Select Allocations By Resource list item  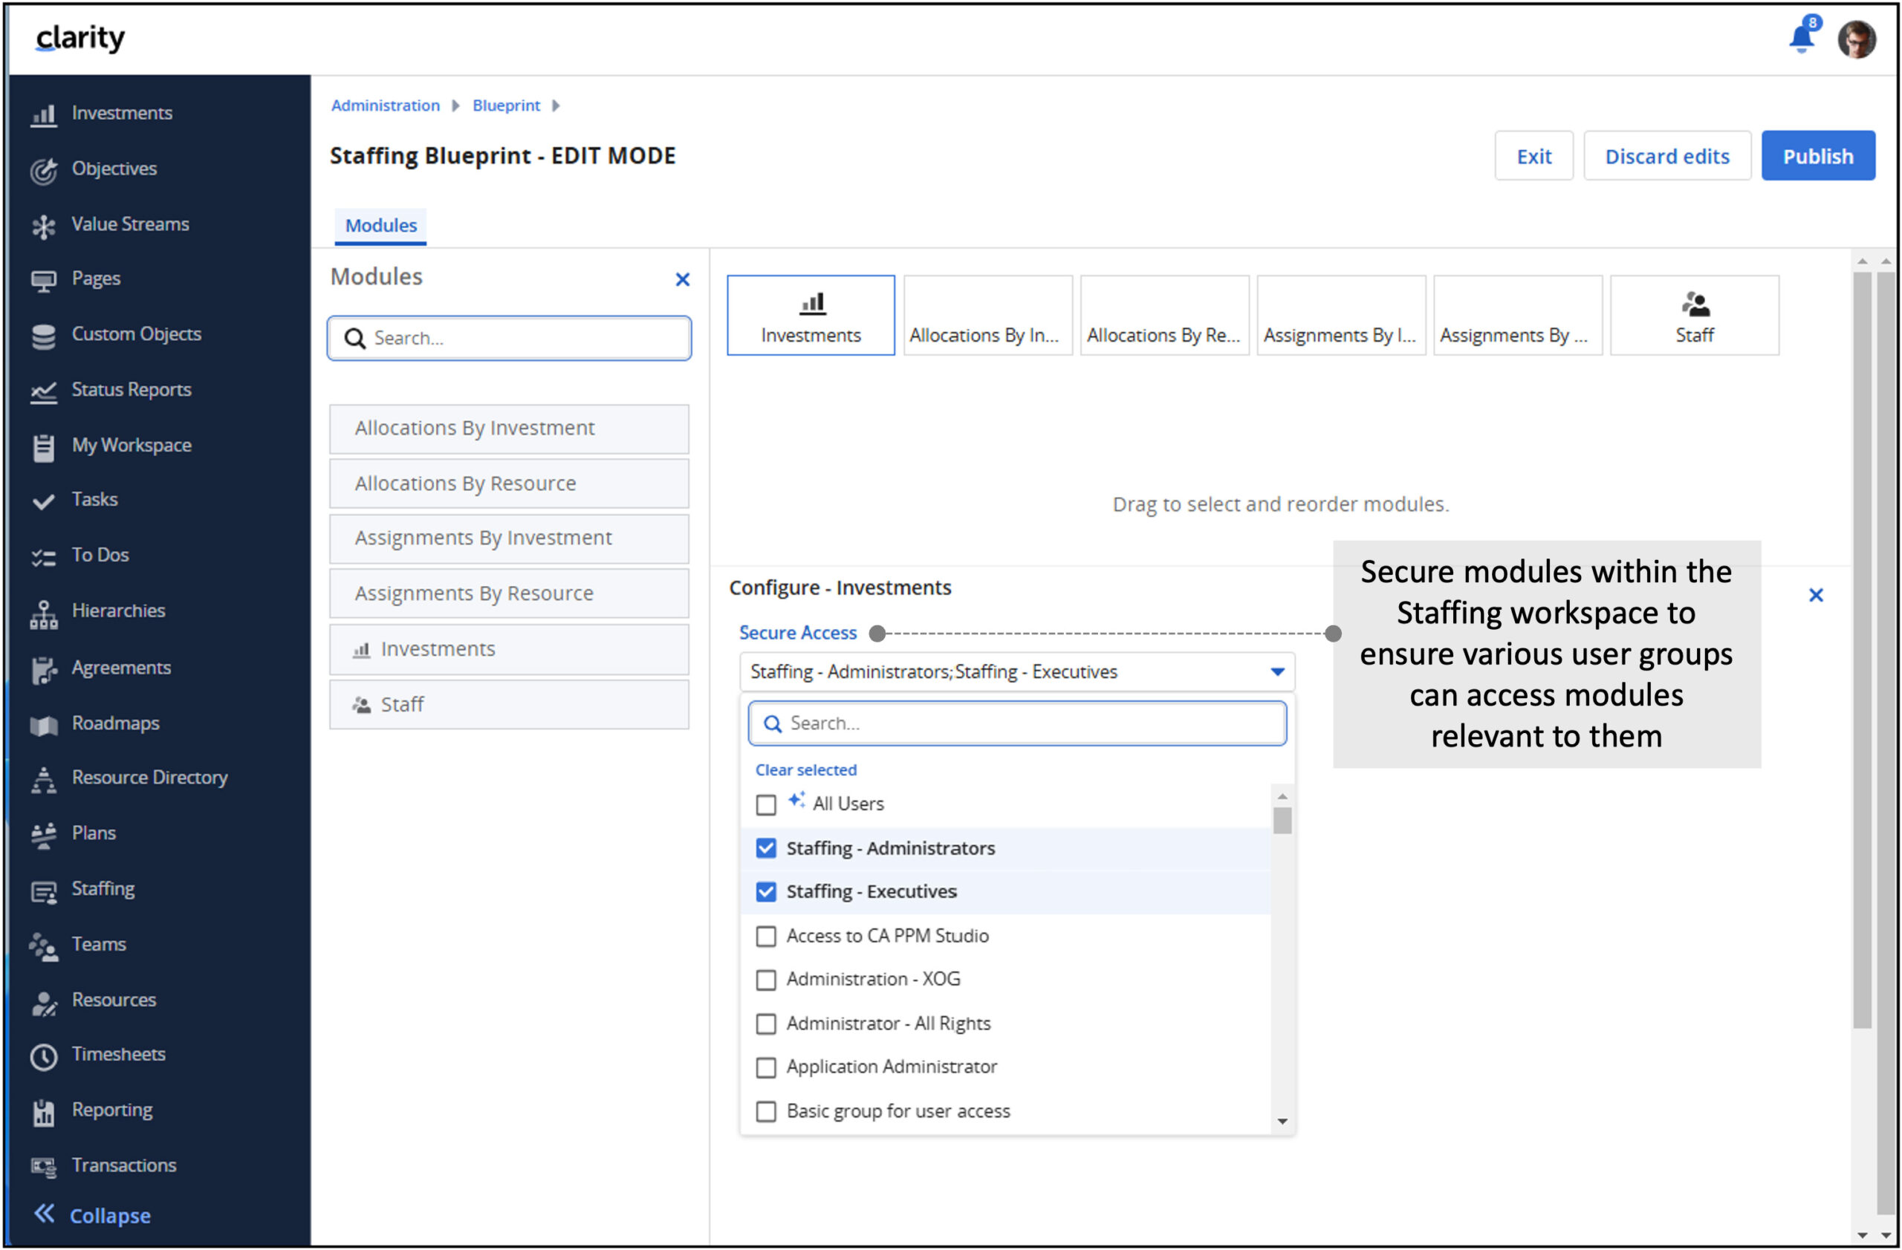[x=509, y=484]
